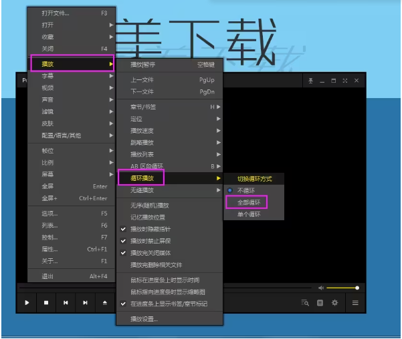402x339 pixels.
Task: Skip to next track icon
Action: coord(86,303)
